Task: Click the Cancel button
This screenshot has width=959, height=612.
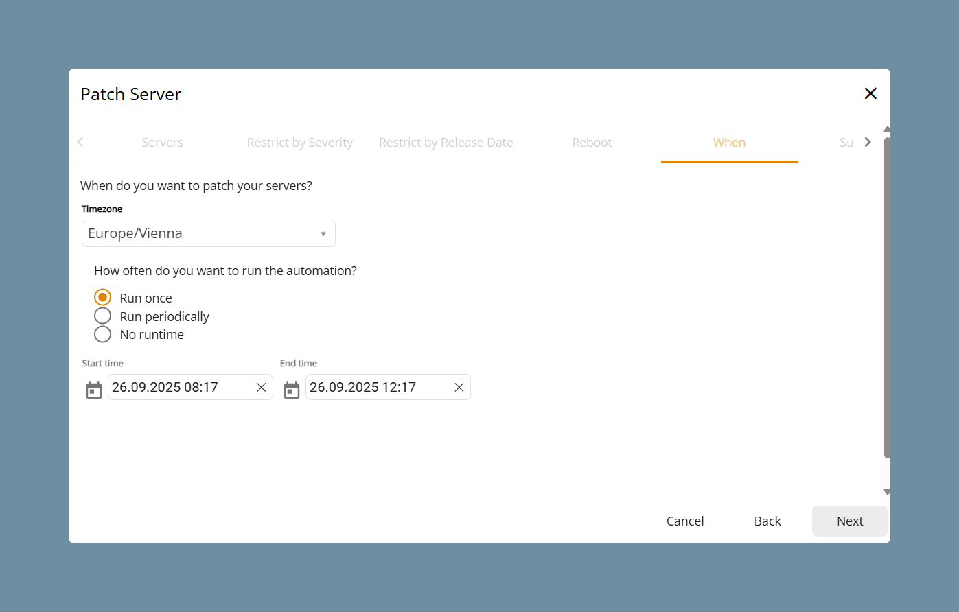Action: 685,521
